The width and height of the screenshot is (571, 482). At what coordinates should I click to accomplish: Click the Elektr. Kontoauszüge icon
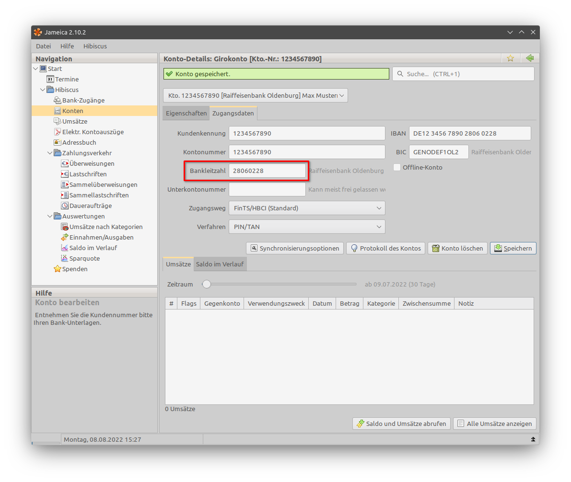click(57, 132)
